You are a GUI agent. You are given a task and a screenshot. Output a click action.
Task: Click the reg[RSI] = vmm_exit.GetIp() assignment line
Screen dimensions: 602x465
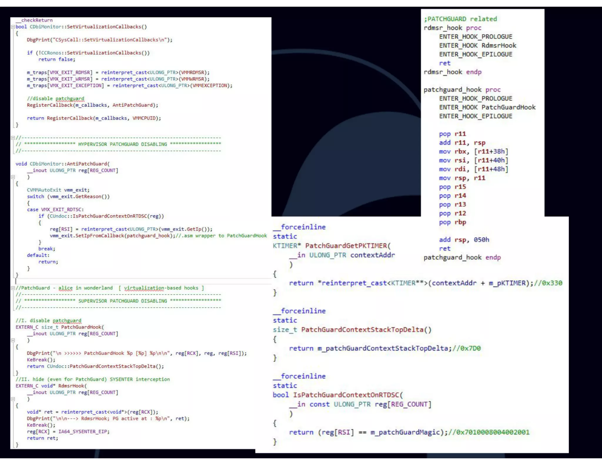pyautogui.click(x=131, y=229)
